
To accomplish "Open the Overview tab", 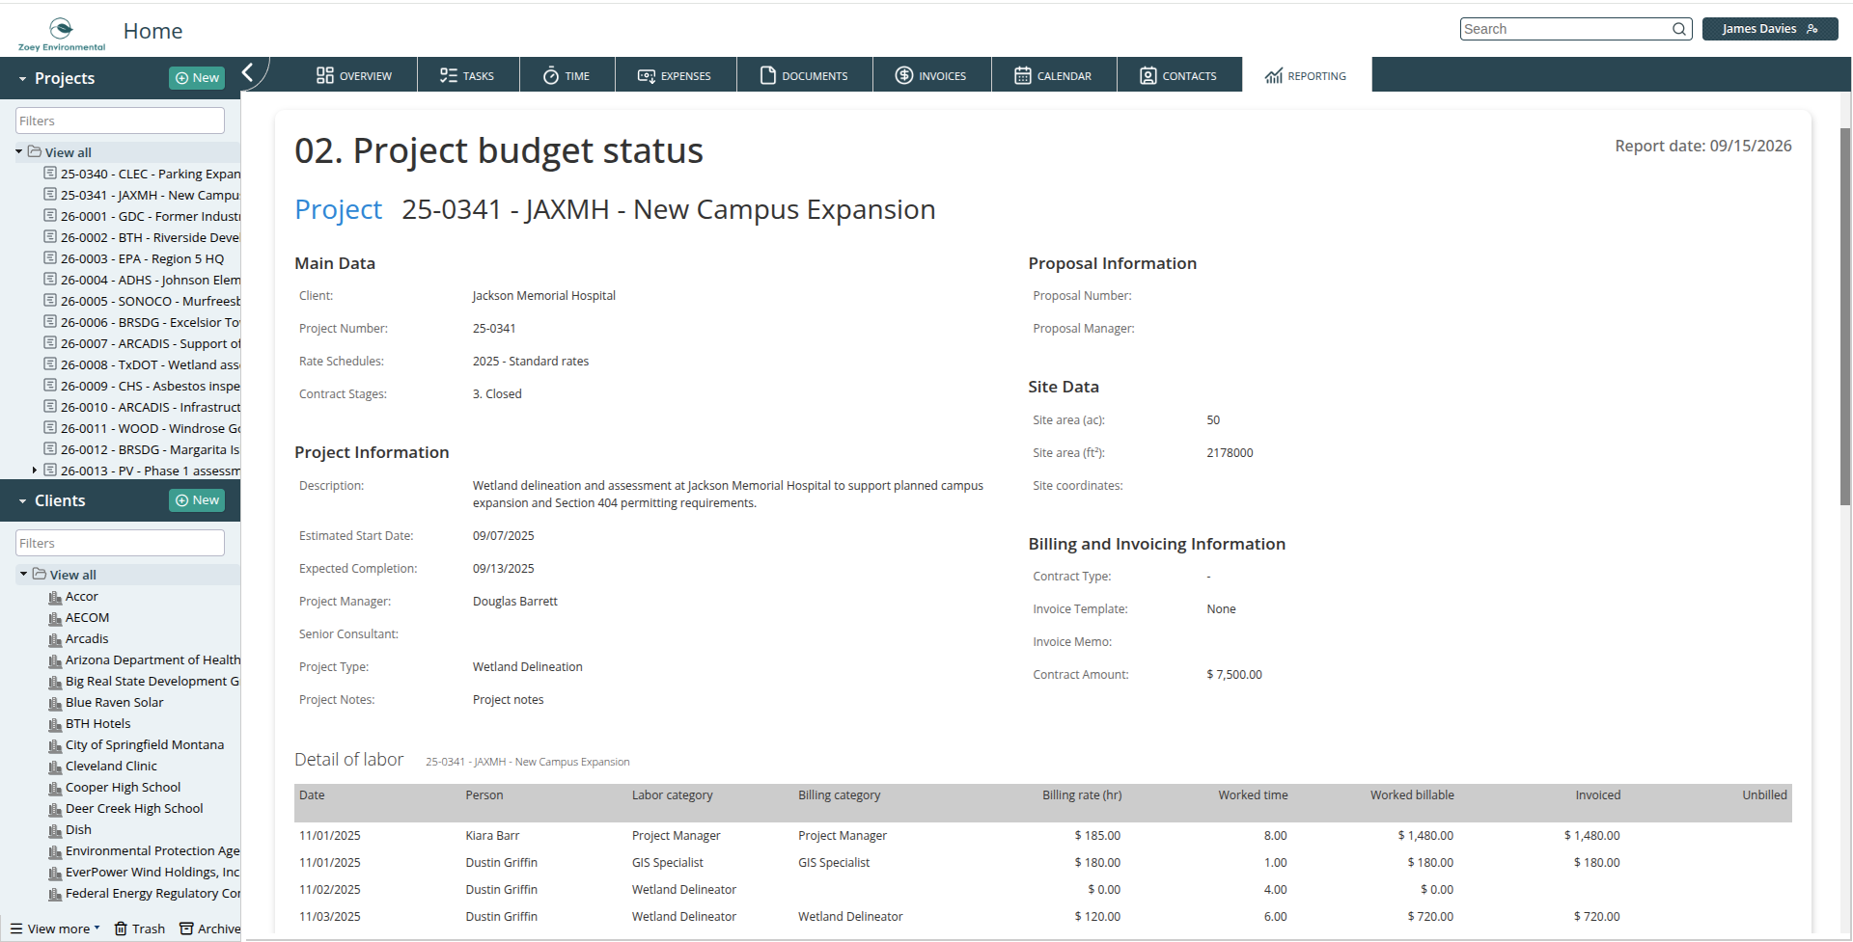I will pyautogui.click(x=353, y=75).
